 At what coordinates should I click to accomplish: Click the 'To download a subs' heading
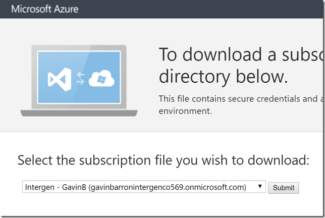click(x=241, y=54)
